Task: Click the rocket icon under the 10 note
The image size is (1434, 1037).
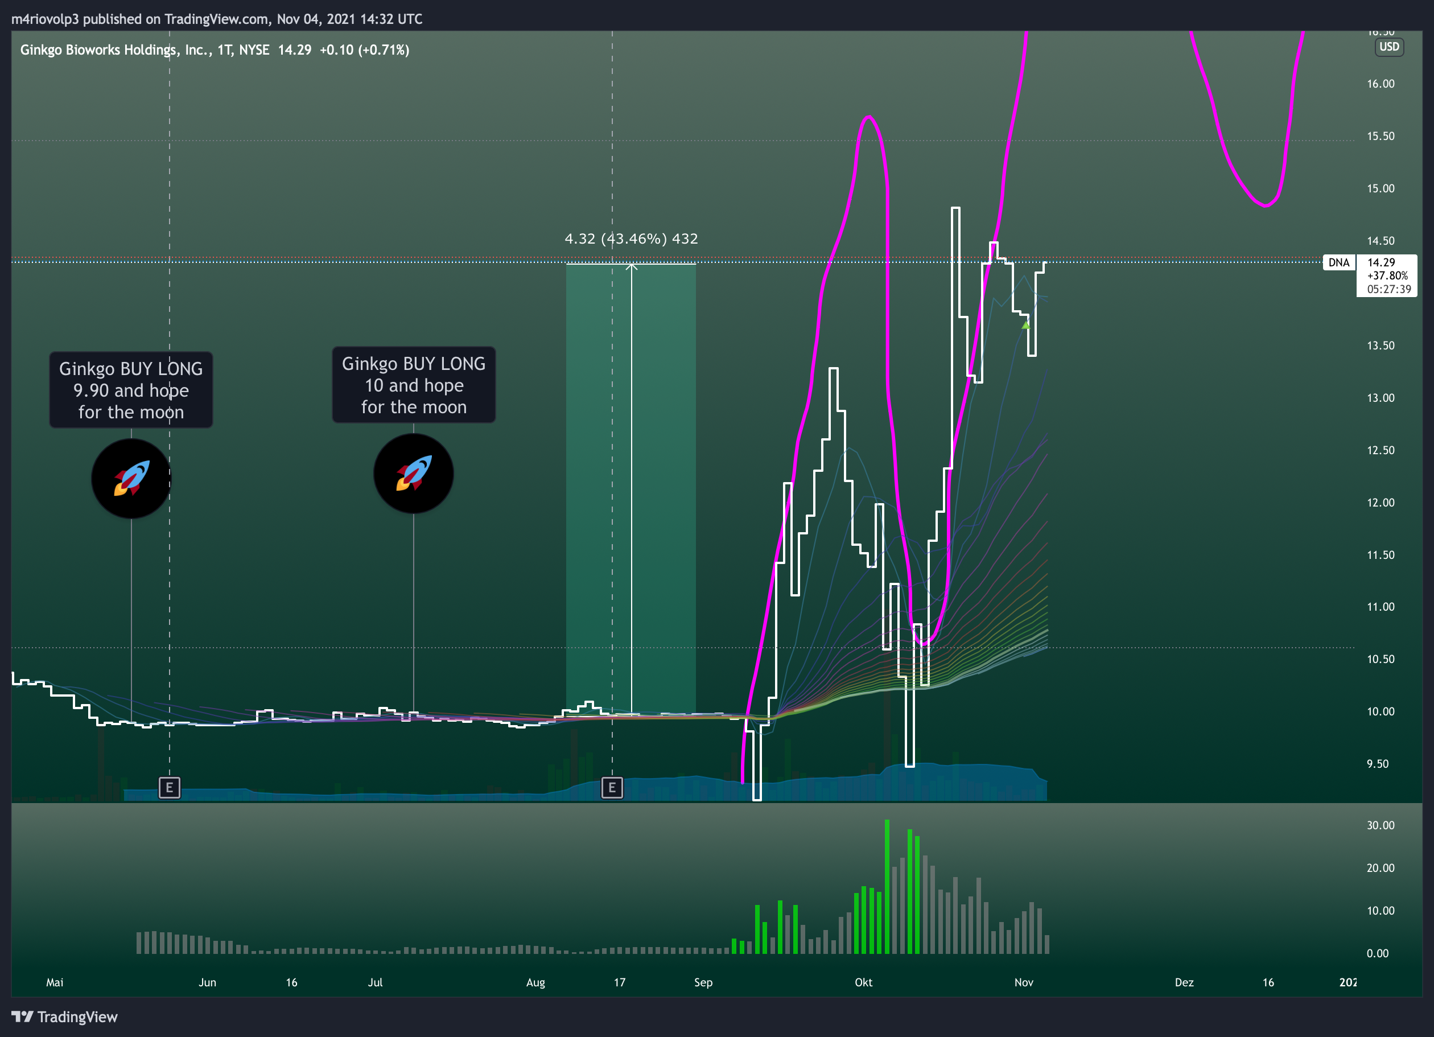Action: 414,474
